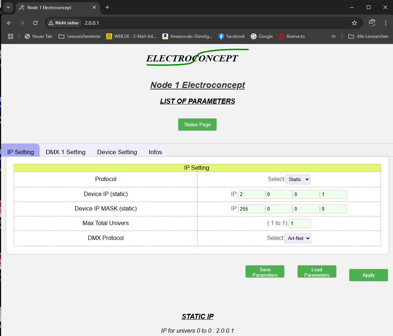The width and height of the screenshot is (393, 336).
Task: Open the Google bookmark
Action: coord(262,36)
